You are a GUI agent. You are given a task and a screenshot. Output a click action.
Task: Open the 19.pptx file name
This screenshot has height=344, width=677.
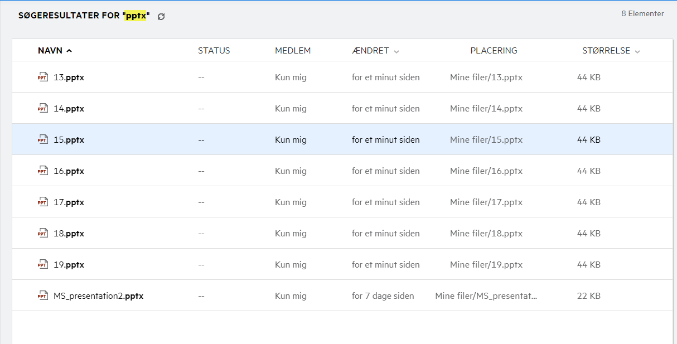click(x=69, y=265)
